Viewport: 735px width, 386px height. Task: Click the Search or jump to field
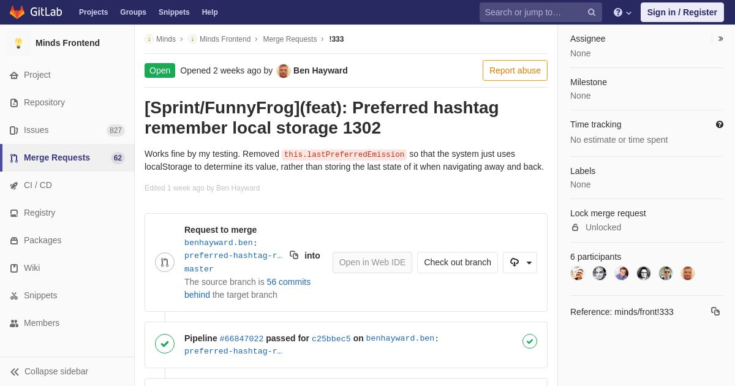click(541, 12)
